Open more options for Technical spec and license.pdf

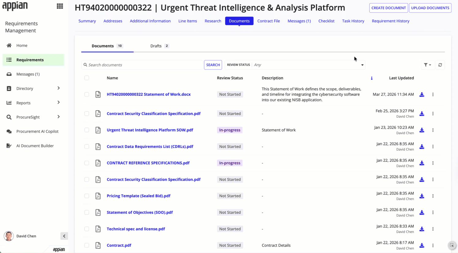click(x=433, y=229)
